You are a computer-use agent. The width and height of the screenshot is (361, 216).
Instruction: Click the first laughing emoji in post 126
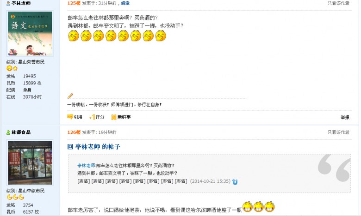[x=248, y=207]
